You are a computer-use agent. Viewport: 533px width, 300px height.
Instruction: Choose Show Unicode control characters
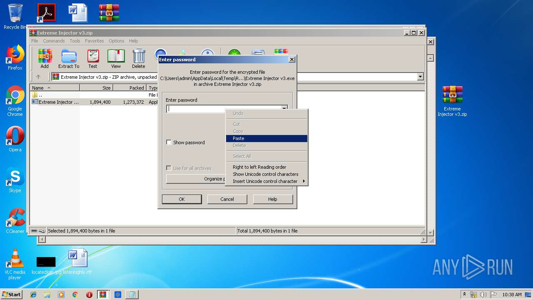266,174
